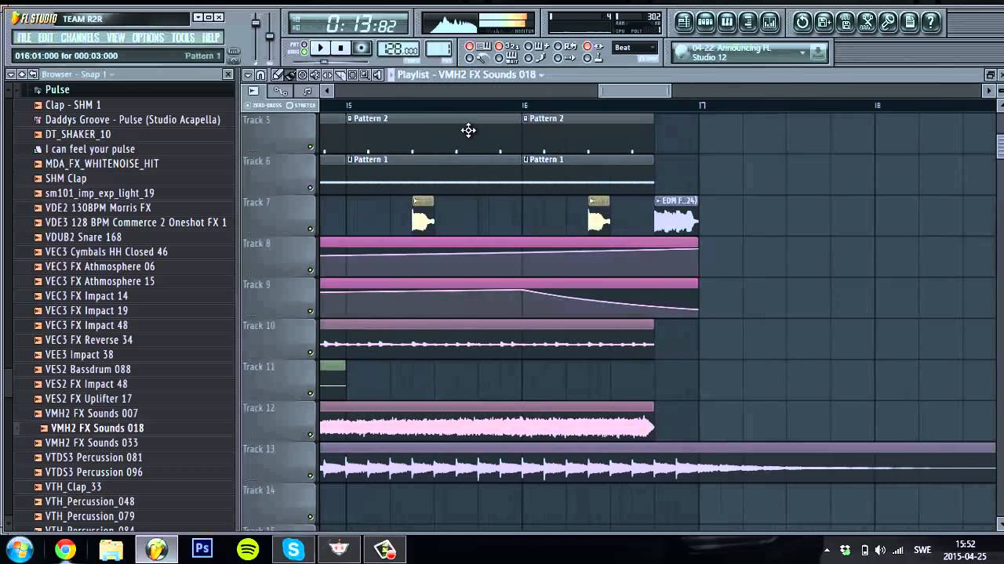Image resolution: width=1004 pixels, height=564 pixels.
Task: Toggle Song mode radio light
Action: (304, 52)
